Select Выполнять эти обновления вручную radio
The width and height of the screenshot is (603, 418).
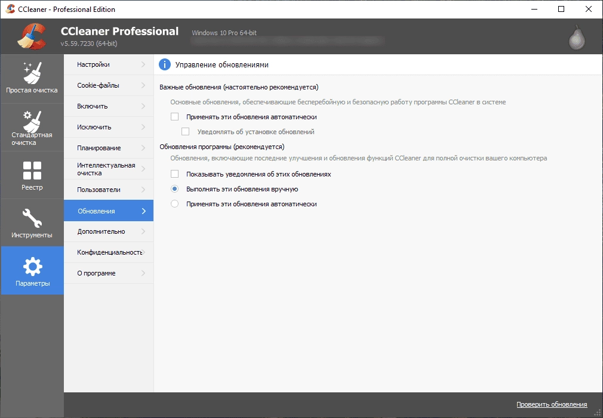click(174, 189)
